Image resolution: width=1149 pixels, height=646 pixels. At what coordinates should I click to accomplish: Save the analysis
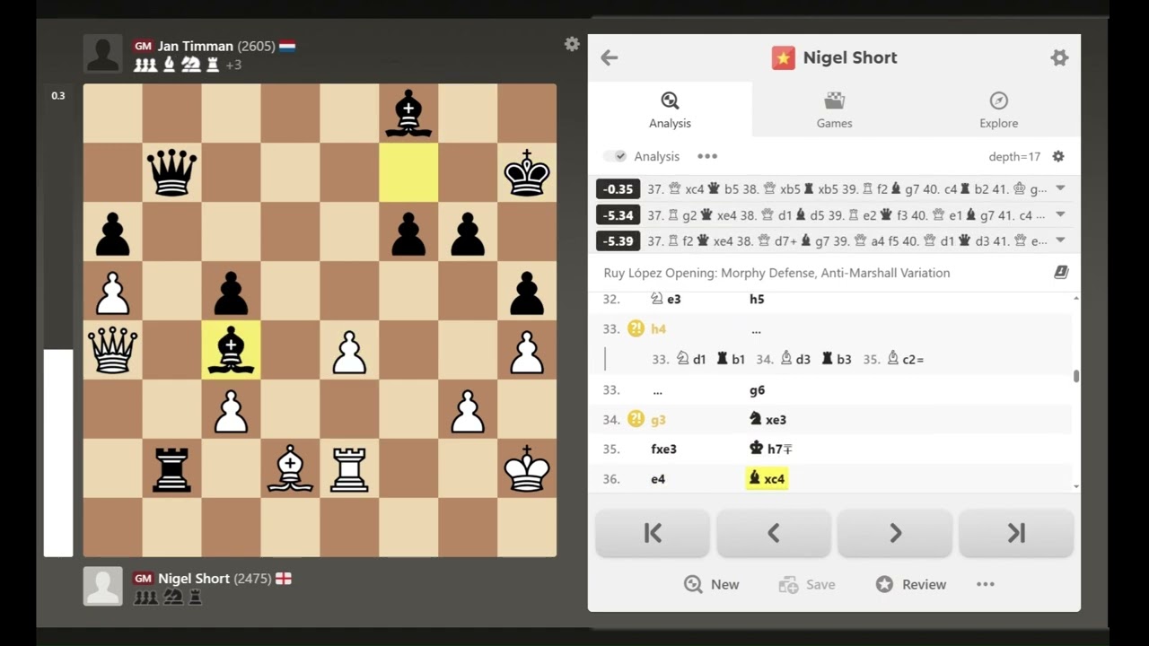(807, 584)
